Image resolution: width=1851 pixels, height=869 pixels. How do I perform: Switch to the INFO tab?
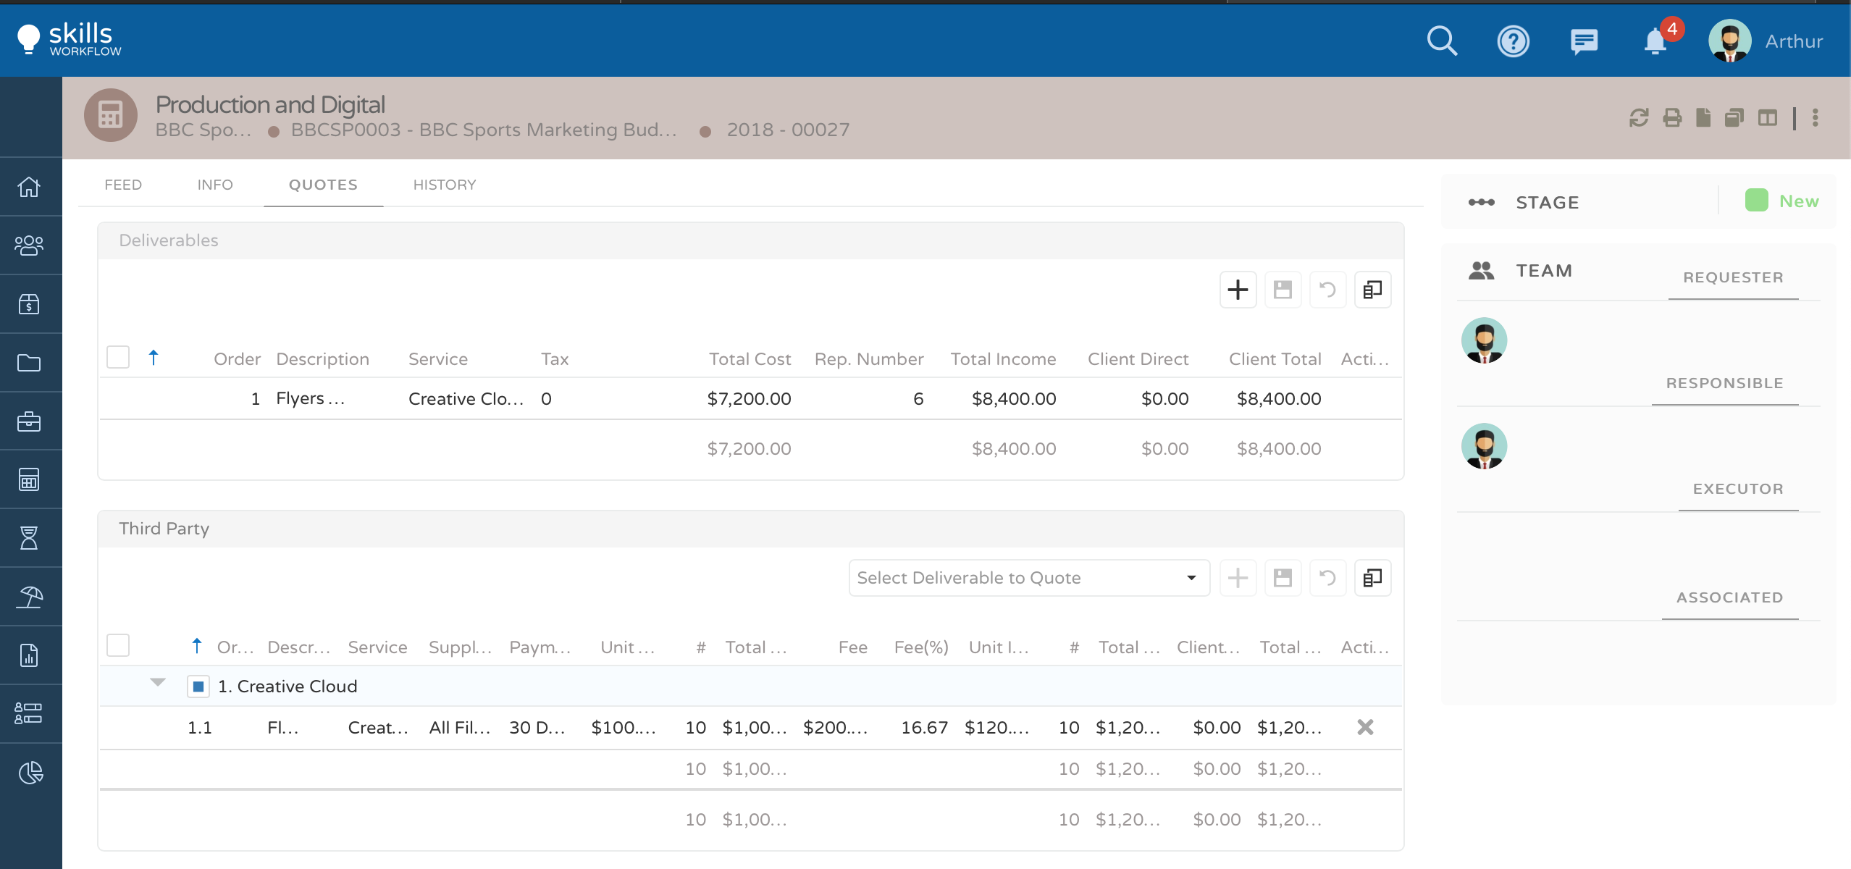coord(215,185)
